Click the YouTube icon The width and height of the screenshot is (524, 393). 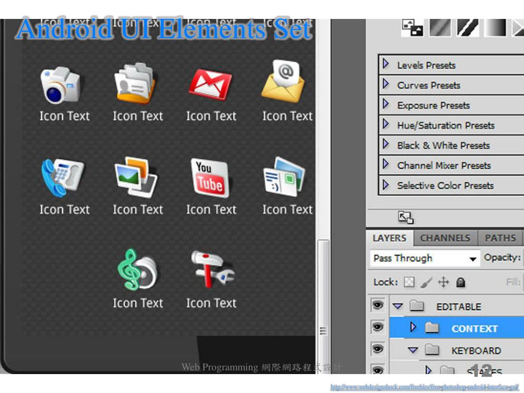[210, 178]
